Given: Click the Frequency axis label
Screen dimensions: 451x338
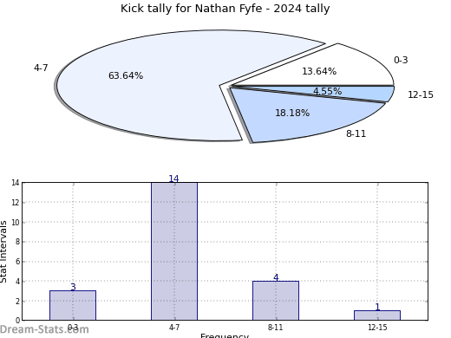Looking at the screenshot, I should click(225, 335).
